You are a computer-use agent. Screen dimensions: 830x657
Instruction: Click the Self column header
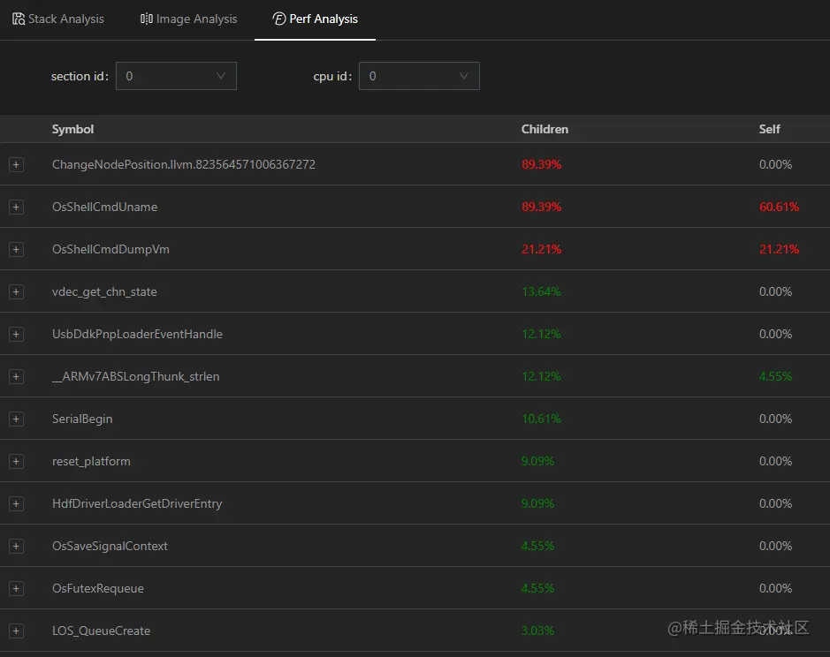click(x=769, y=129)
